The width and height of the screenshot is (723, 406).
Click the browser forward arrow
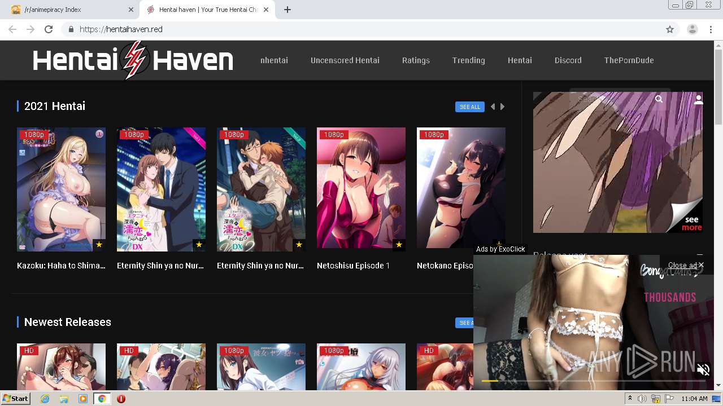coord(31,29)
